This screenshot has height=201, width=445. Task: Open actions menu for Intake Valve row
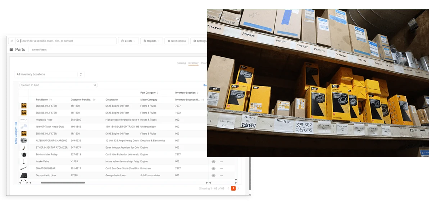tap(221, 162)
